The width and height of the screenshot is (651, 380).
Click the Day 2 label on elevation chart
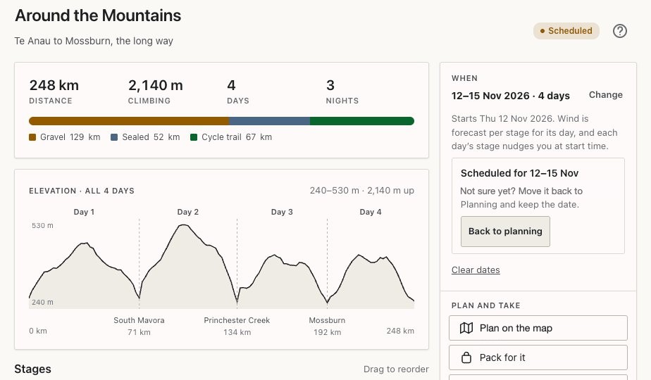tap(187, 212)
